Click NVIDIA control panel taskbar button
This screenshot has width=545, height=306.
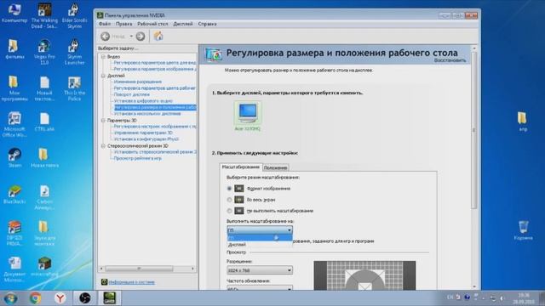[110, 298]
